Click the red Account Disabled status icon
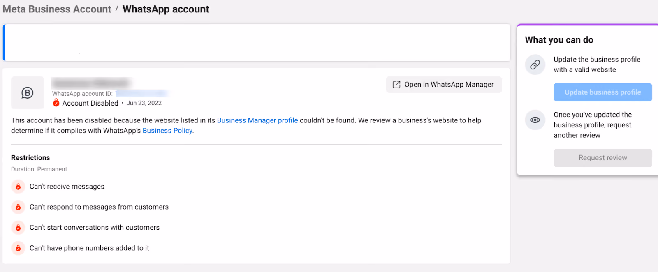This screenshot has height=272, width=658. click(x=56, y=103)
